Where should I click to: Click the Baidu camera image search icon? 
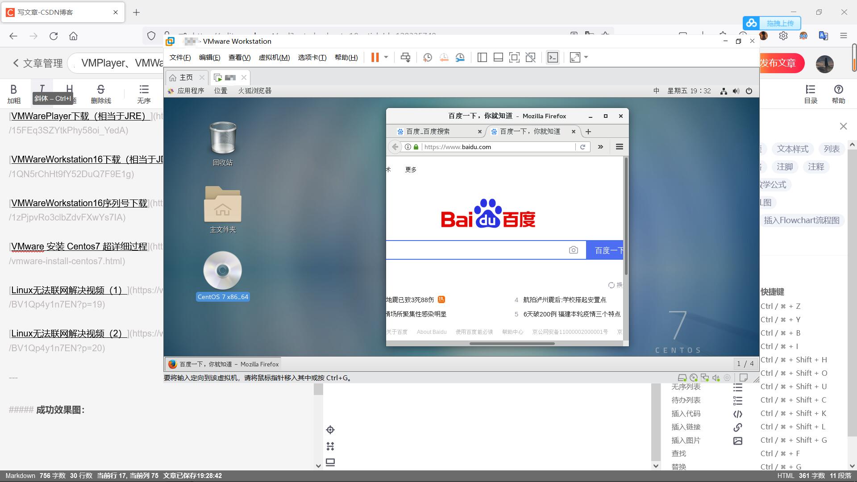click(x=574, y=250)
